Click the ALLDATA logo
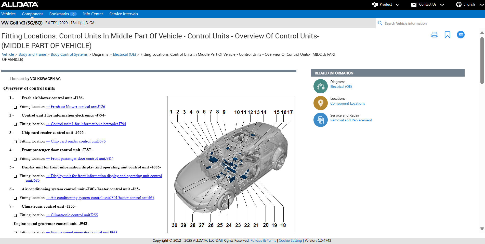The width and height of the screenshot is (485, 244). (20, 5)
